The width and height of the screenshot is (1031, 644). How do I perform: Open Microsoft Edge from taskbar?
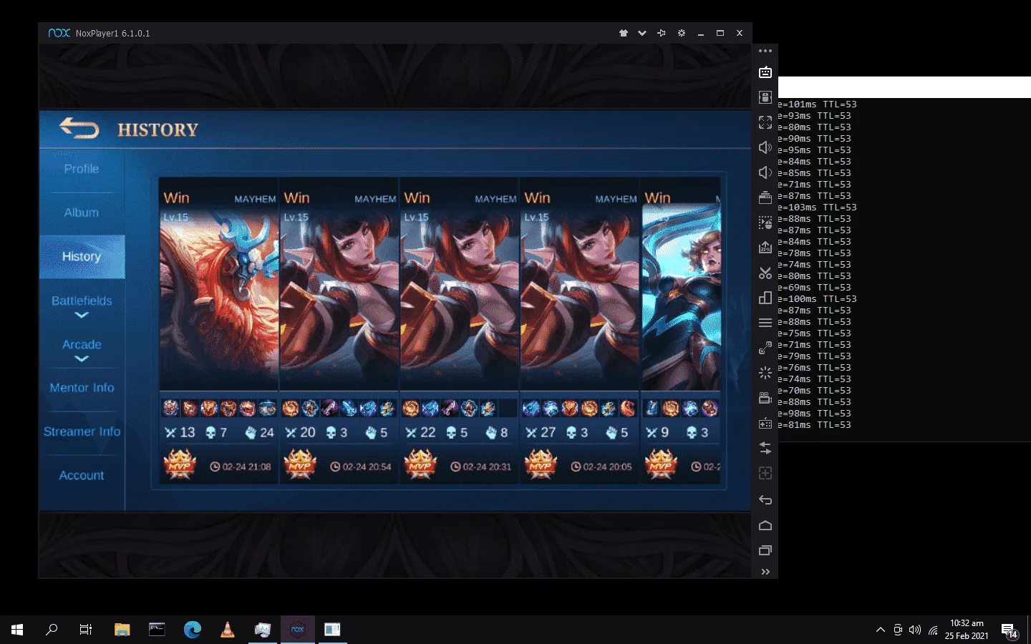tap(193, 630)
